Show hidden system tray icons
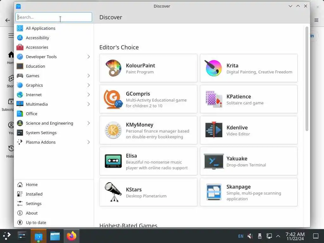 [278, 236]
